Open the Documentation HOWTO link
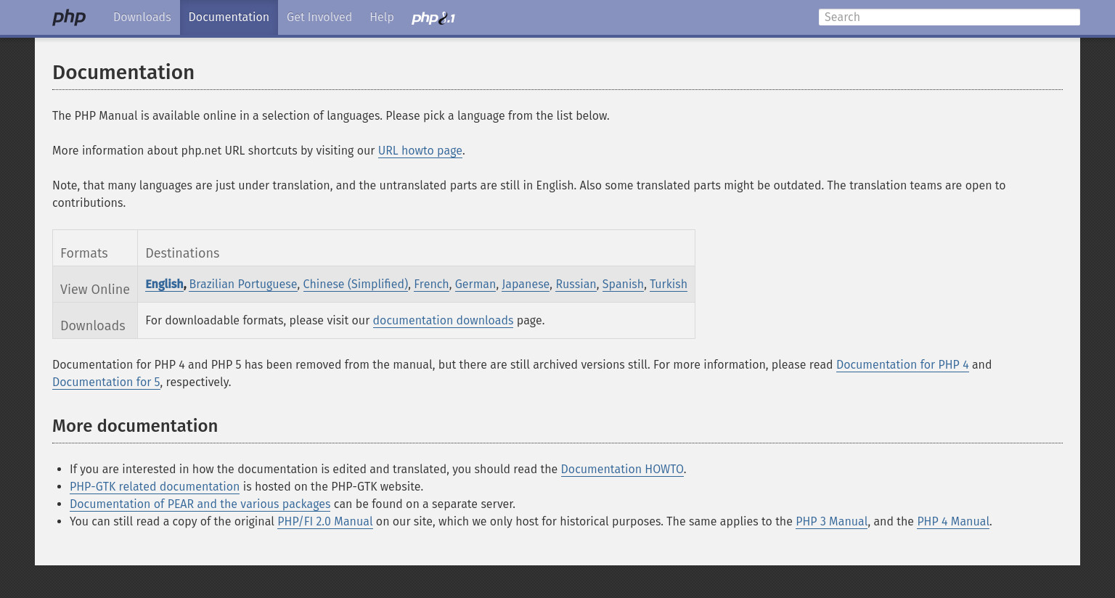1115x598 pixels. tap(622, 470)
